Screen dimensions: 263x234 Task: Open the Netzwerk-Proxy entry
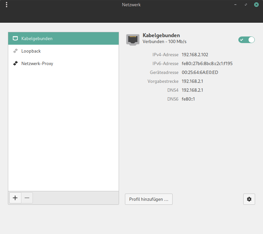[37, 63]
